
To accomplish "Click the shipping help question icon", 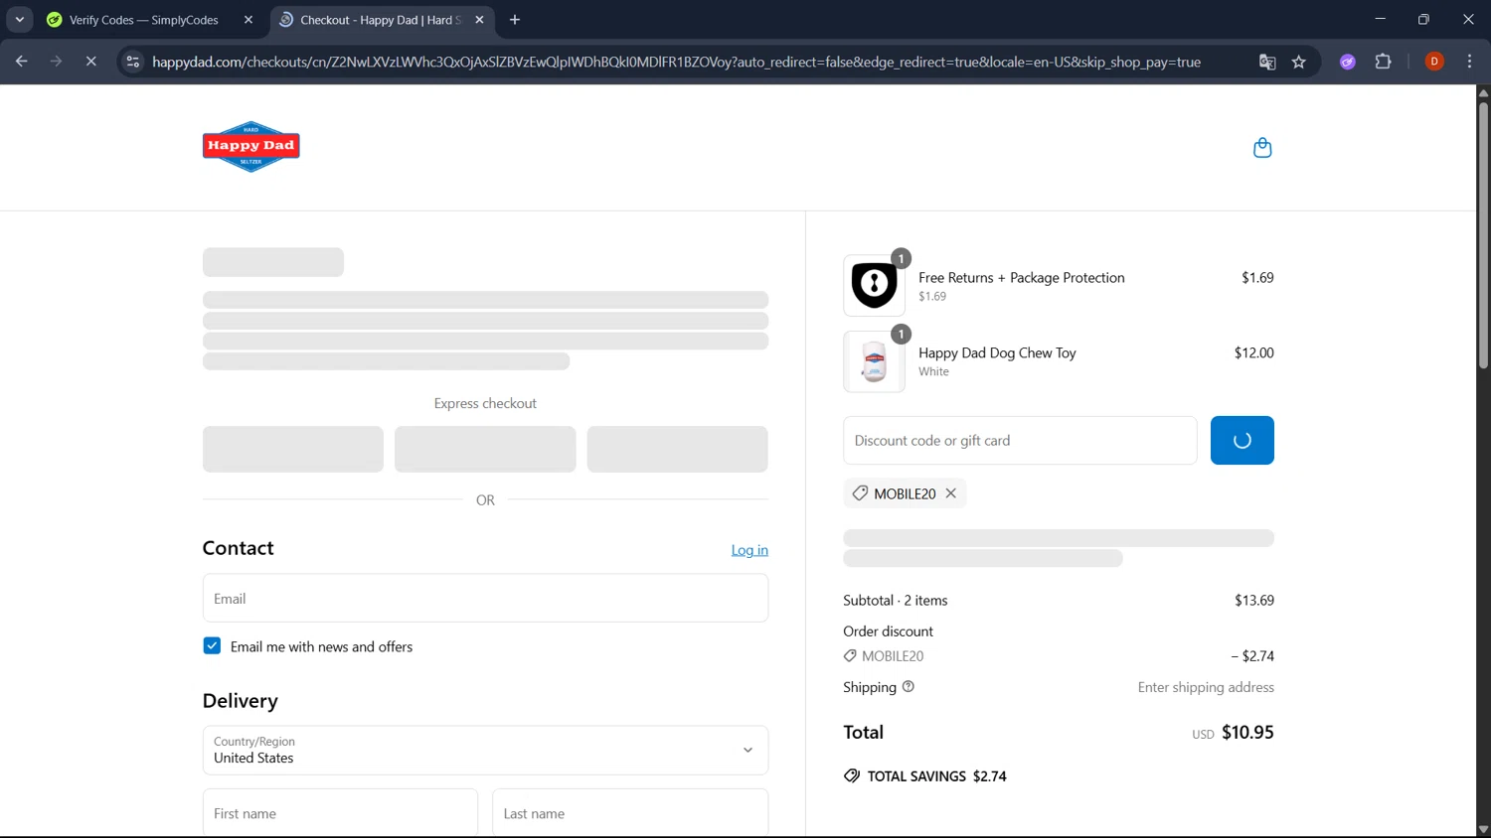I will [x=908, y=686].
